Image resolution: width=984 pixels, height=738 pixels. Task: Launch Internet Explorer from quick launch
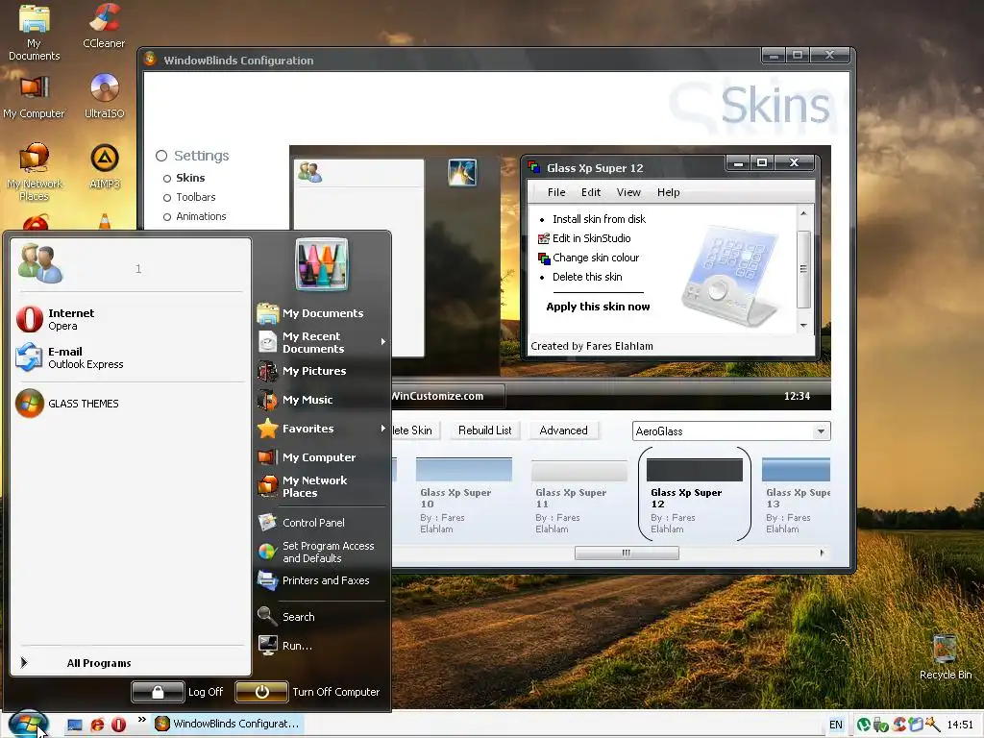tap(97, 725)
